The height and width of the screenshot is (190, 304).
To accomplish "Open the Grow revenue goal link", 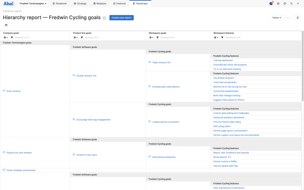I will click(x=13, y=91).
